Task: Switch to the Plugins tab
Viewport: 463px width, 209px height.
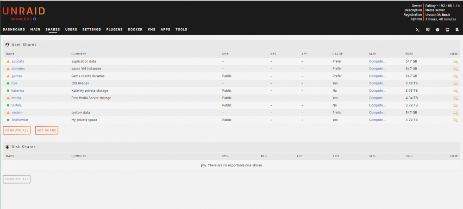Action: (x=114, y=30)
